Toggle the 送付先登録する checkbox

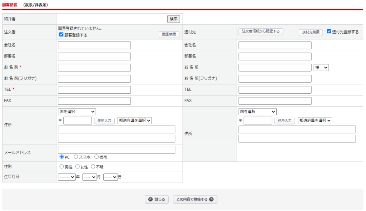pos(329,31)
